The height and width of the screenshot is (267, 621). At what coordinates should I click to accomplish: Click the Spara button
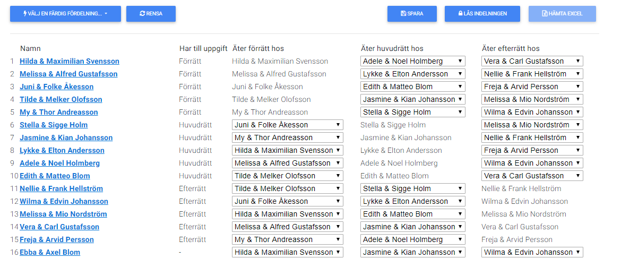pyautogui.click(x=412, y=14)
